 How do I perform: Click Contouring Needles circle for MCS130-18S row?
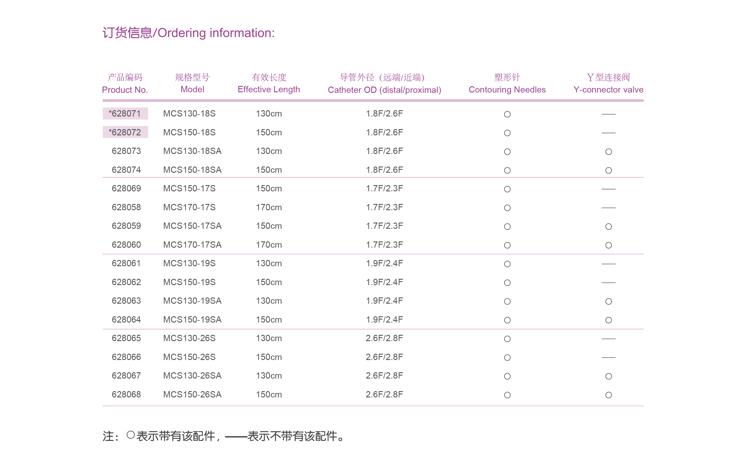click(x=507, y=114)
